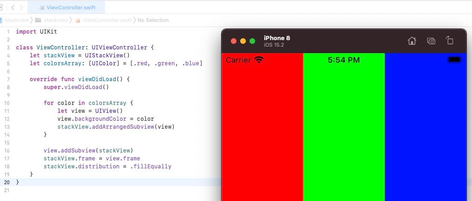The height and width of the screenshot is (201, 472).
Task: Click 'UIView()' on line 11
Action: [109, 111]
